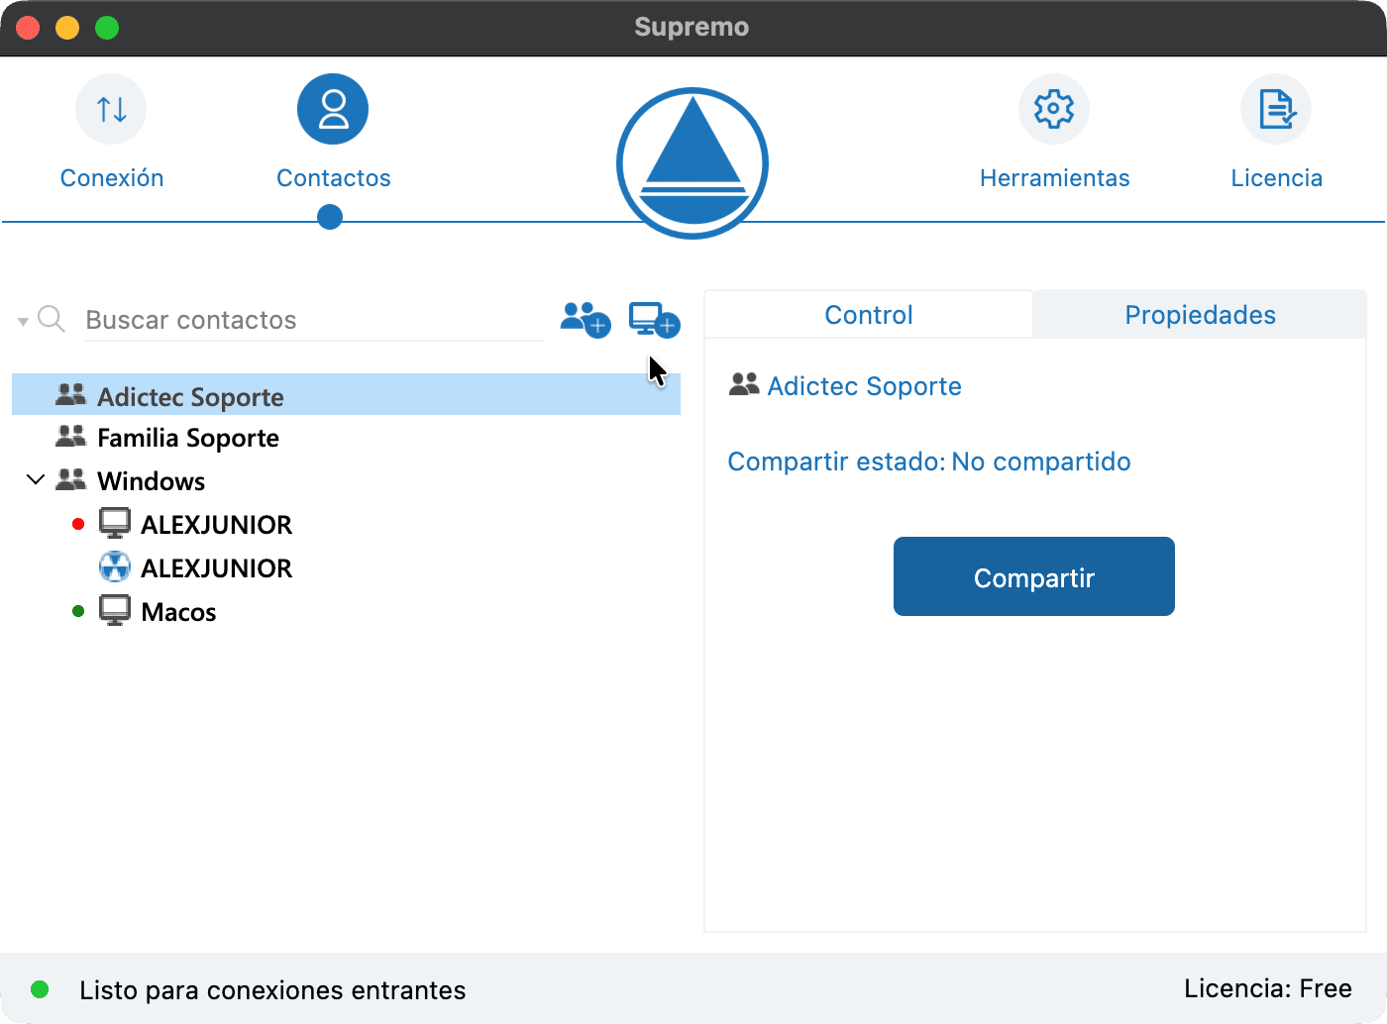Click the Compartir button

pos(1034,576)
